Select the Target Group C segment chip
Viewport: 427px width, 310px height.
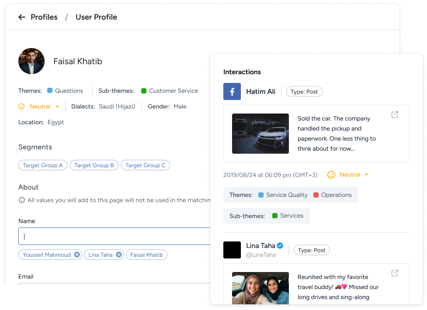146,165
